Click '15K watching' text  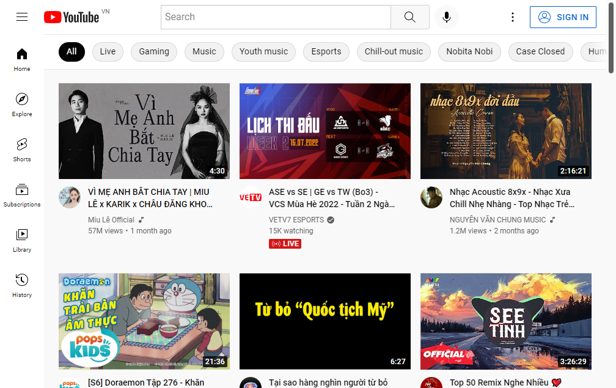(x=291, y=231)
